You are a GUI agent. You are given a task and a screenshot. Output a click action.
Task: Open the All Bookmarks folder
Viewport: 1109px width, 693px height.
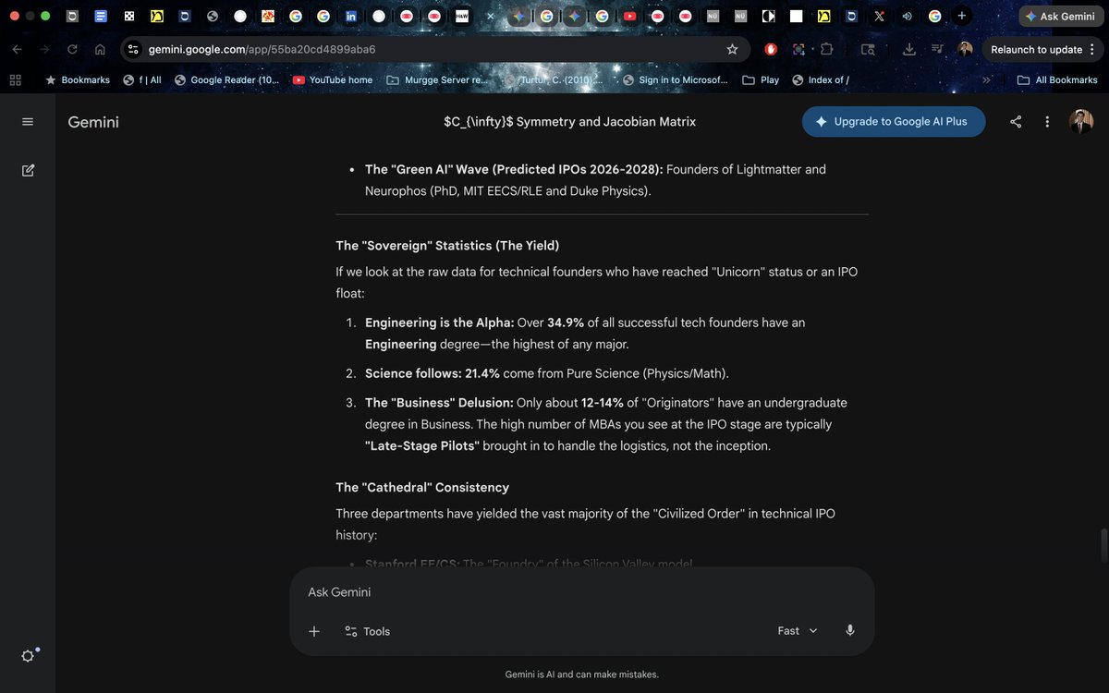[1057, 80]
